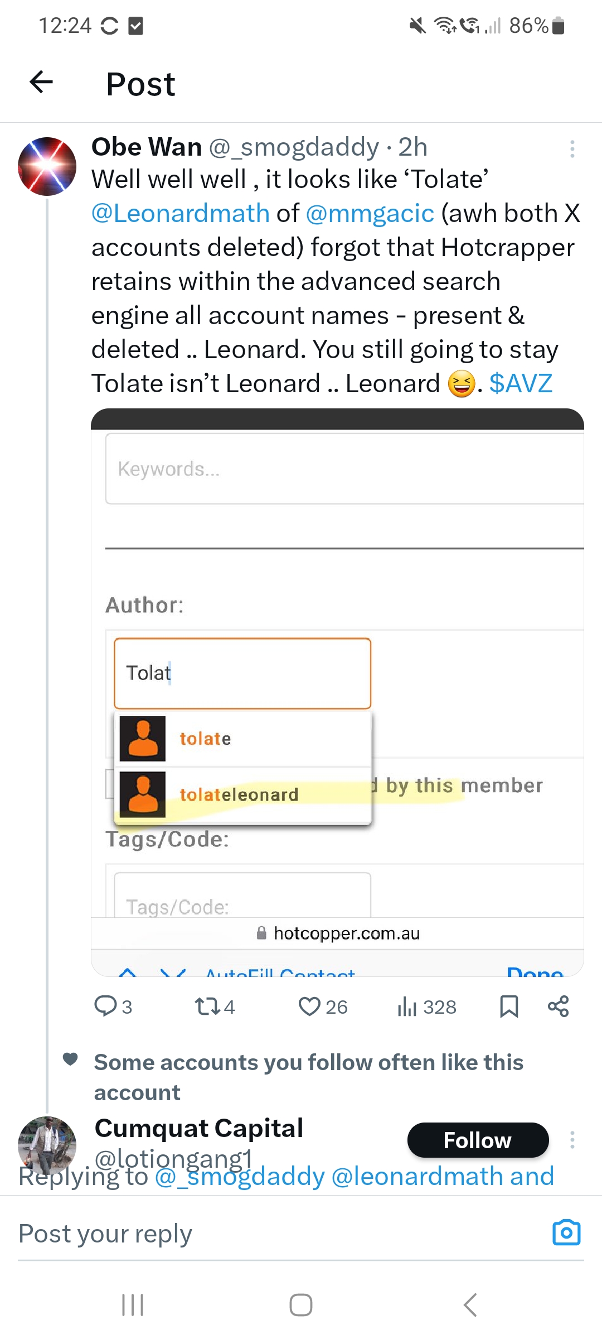Open Obe Wan's profile avatar
The width and height of the screenshot is (602, 1339).
pyautogui.click(x=47, y=166)
